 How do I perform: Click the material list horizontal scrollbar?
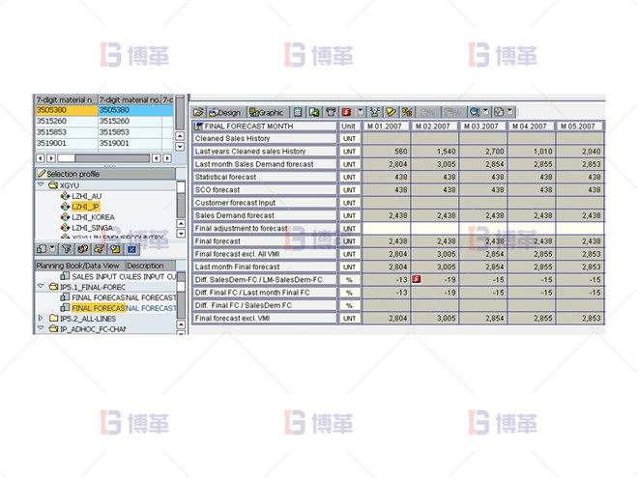[97, 155]
